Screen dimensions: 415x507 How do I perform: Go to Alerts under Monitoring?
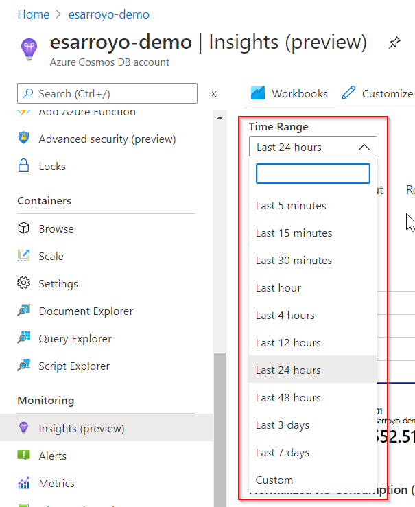click(53, 456)
